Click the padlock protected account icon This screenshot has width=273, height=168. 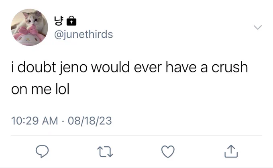(71, 21)
